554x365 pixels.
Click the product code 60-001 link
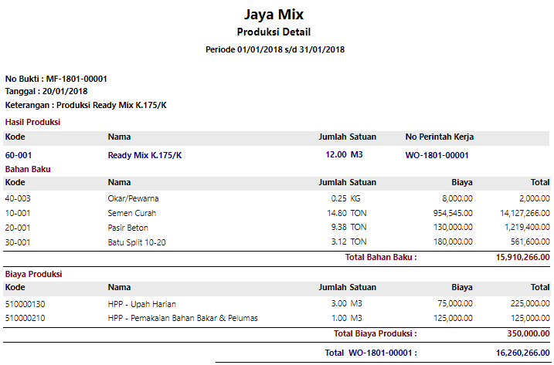[19, 155]
